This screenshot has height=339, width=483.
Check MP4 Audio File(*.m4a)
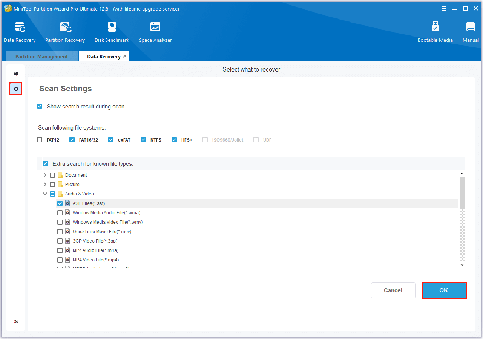(60, 250)
